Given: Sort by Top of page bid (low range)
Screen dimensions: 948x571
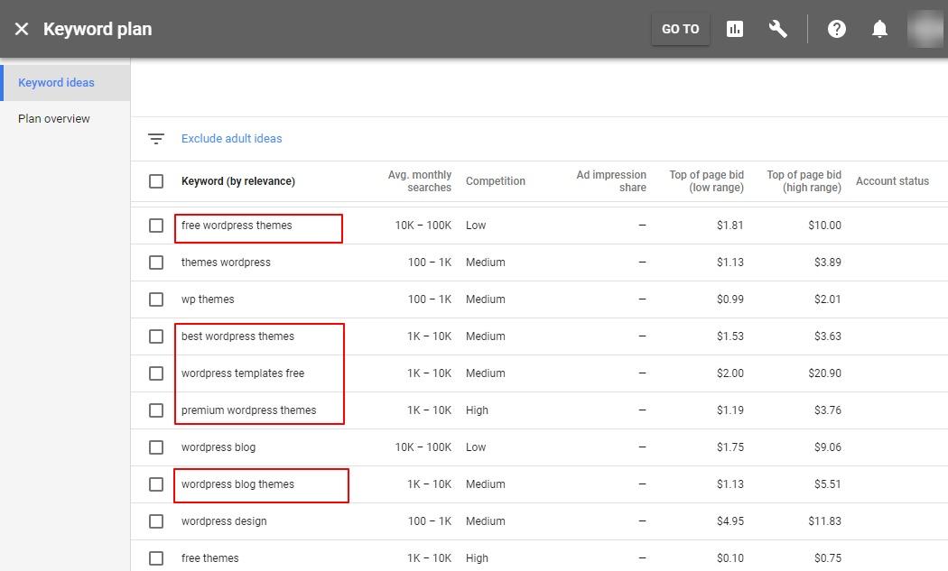Looking at the screenshot, I should pos(706,181).
